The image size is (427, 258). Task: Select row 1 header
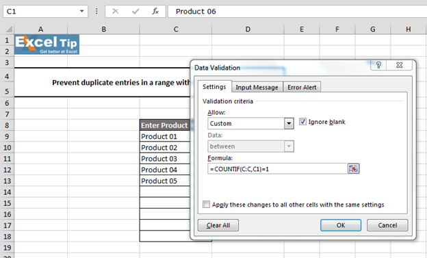click(7, 40)
